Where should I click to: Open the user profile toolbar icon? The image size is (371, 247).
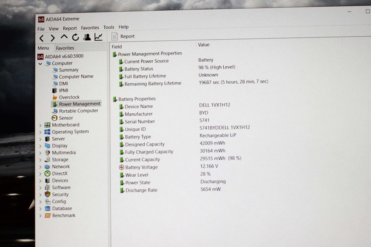pos(87,37)
